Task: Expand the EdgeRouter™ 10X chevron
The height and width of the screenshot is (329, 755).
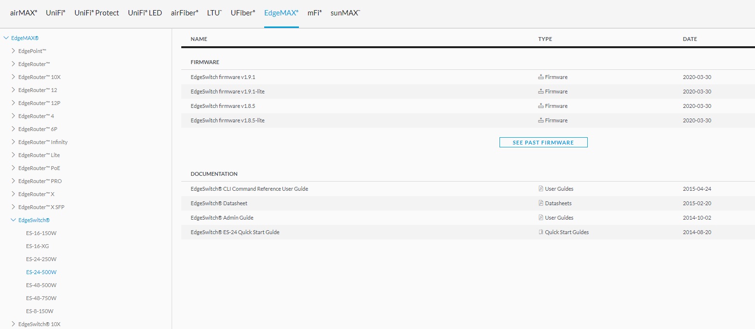Action: [13, 77]
